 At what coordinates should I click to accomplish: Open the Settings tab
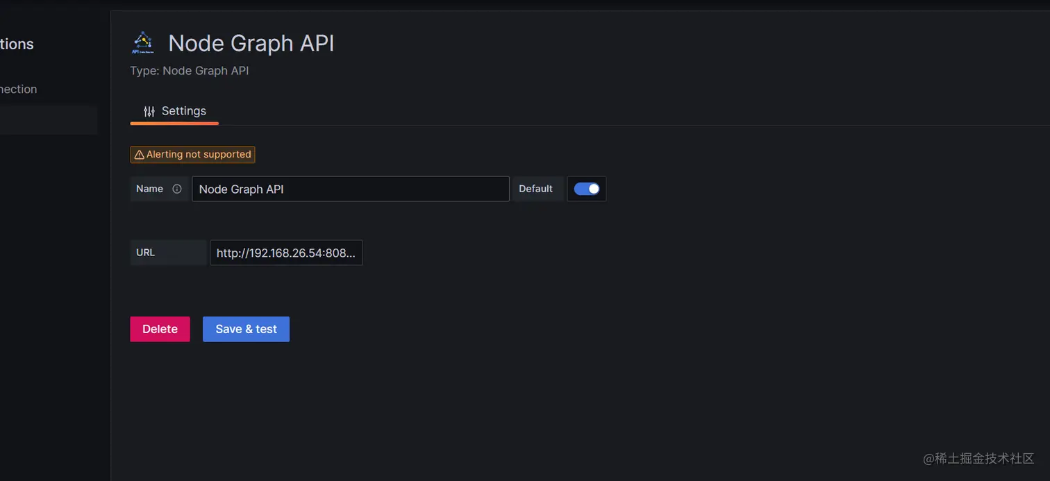174,111
